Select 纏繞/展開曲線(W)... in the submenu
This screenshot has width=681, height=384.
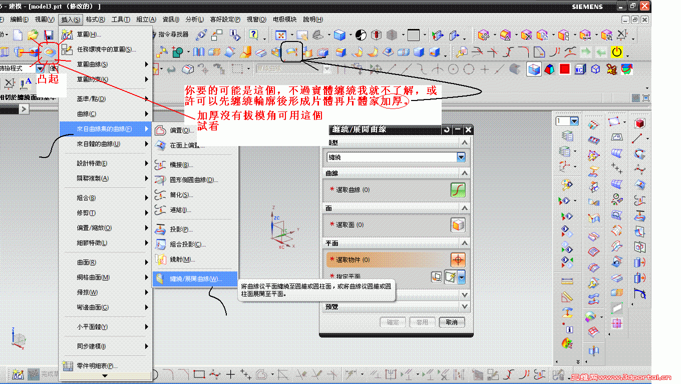coord(195,279)
